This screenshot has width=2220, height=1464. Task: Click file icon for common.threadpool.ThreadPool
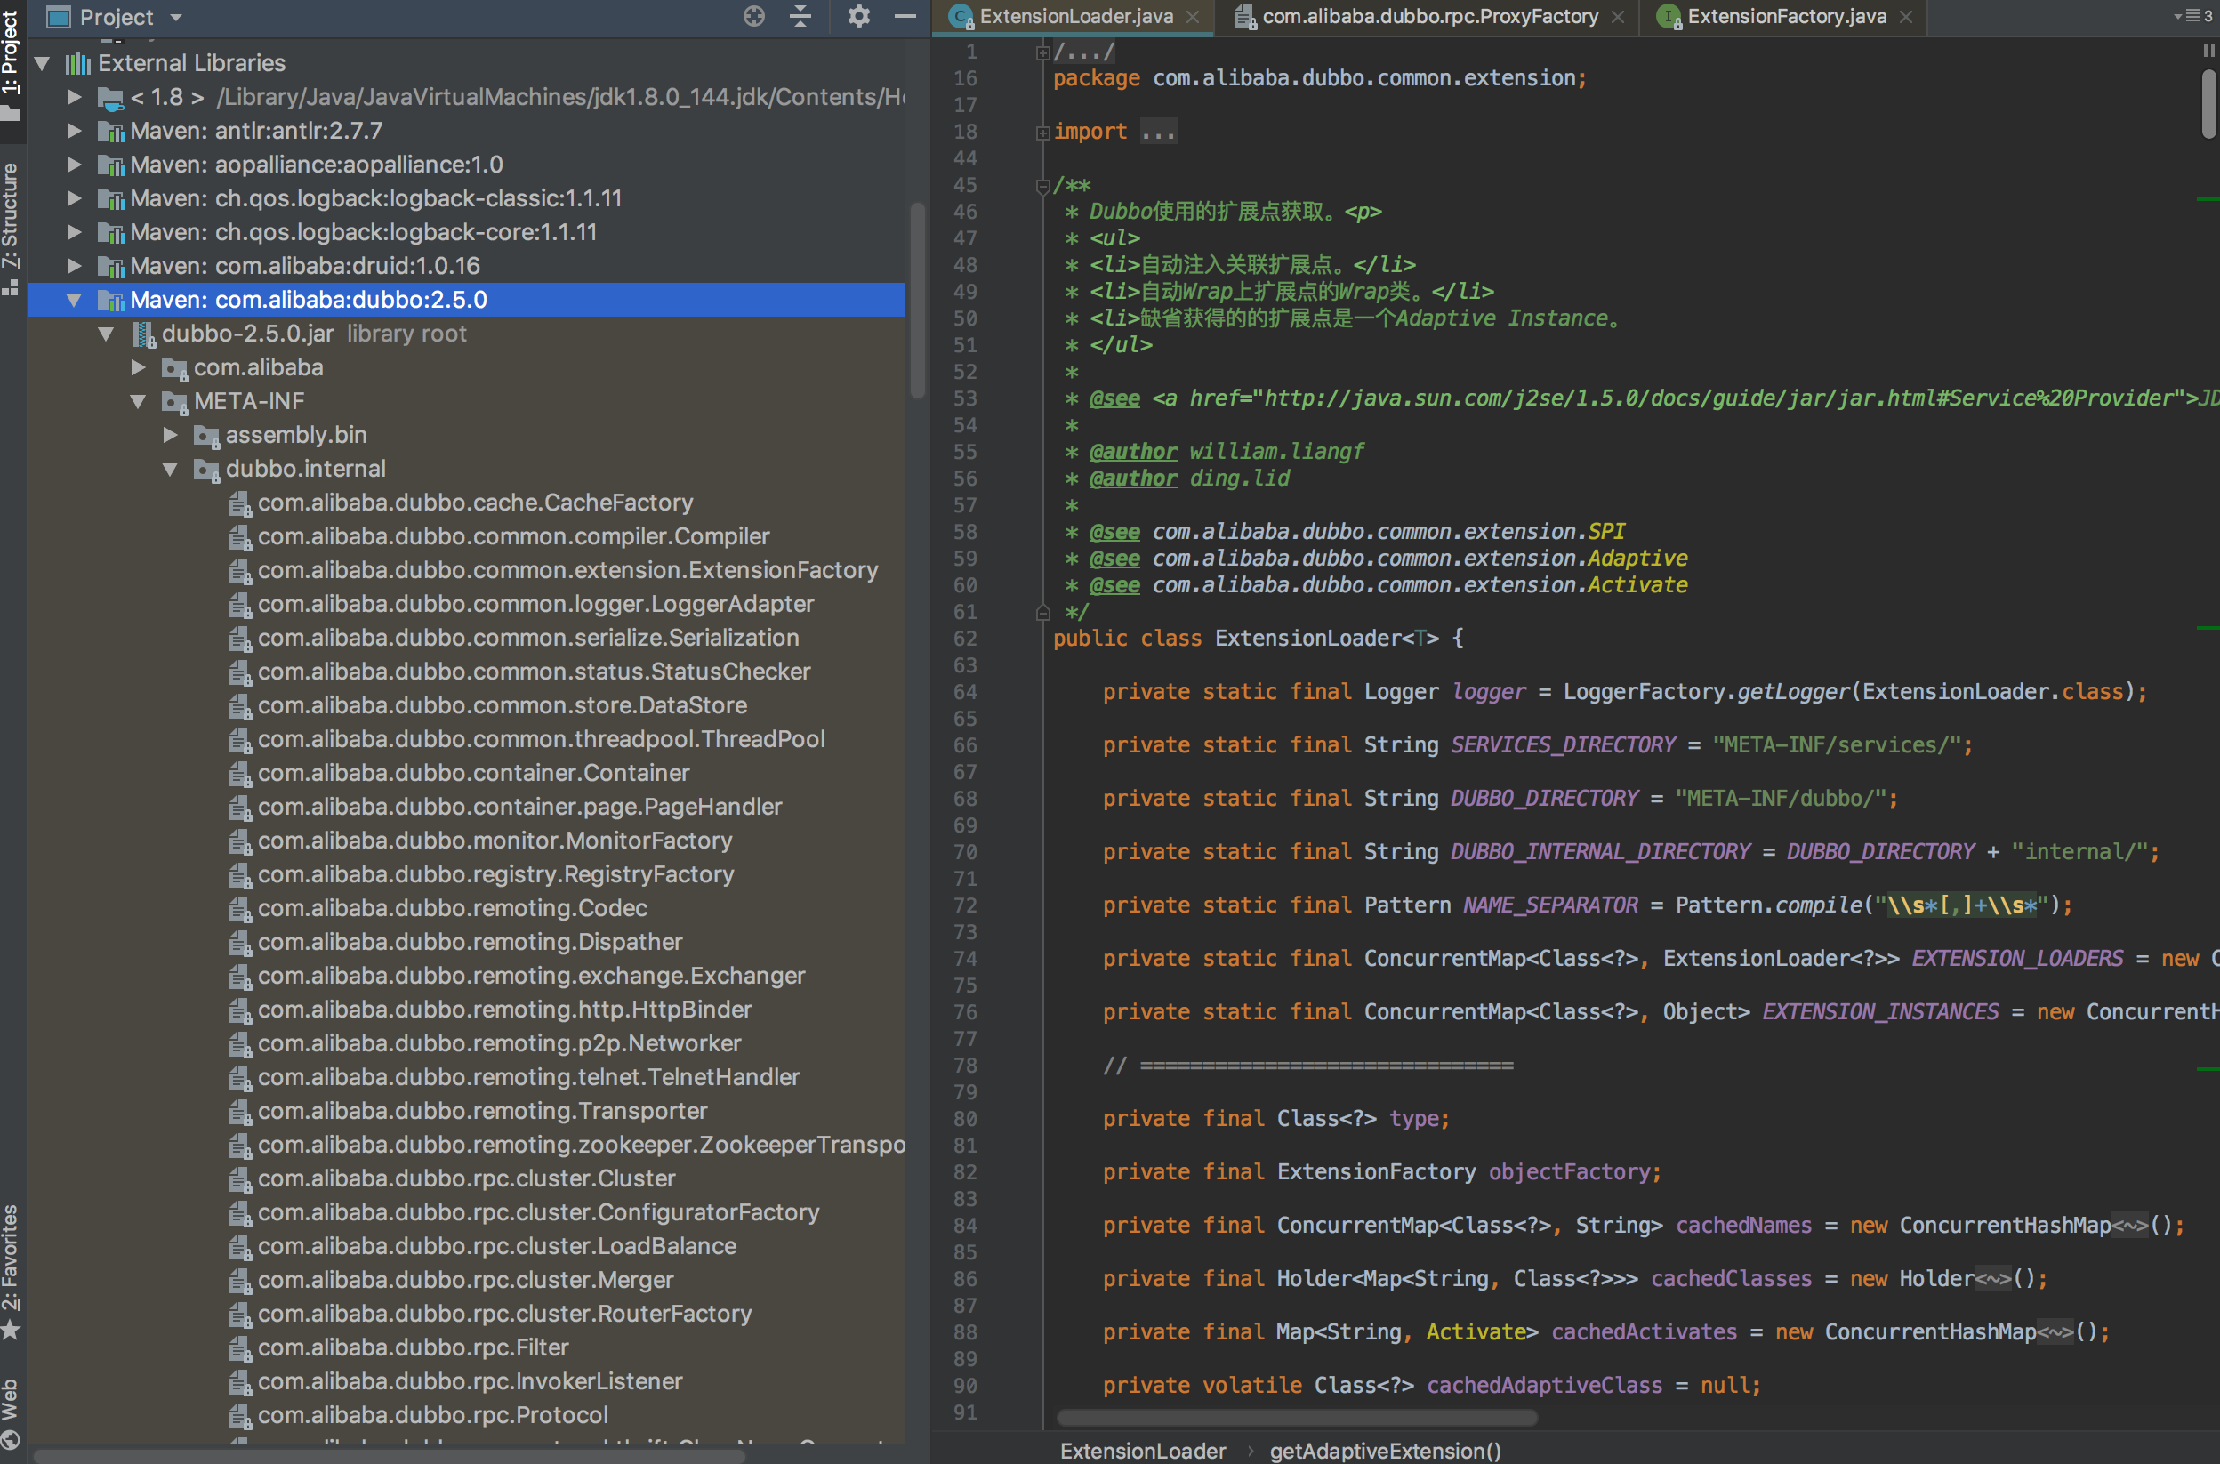pyautogui.click(x=240, y=740)
